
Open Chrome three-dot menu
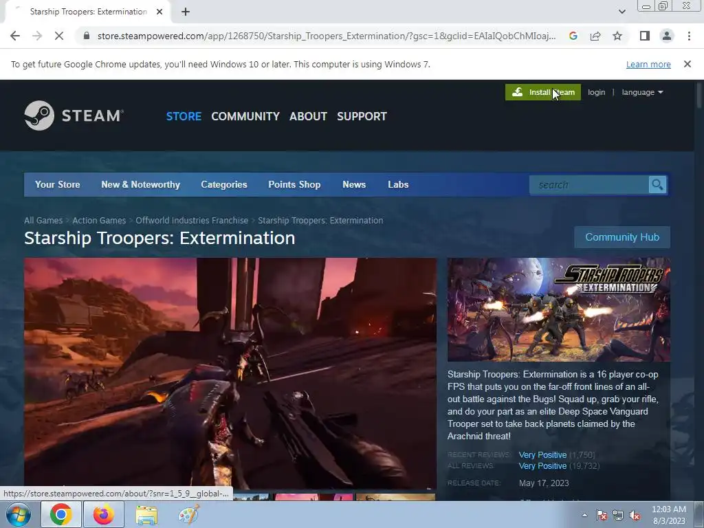point(689,36)
